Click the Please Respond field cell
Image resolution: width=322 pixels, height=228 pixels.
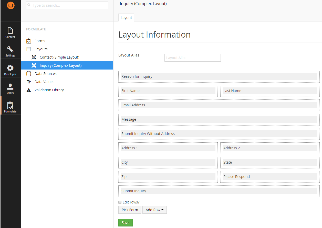[270, 177]
